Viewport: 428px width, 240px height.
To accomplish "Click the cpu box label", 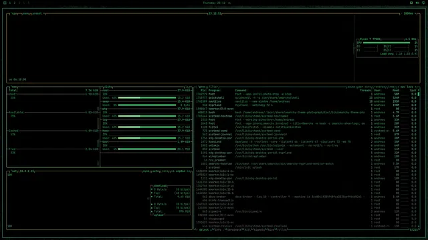I will (x=14, y=13).
